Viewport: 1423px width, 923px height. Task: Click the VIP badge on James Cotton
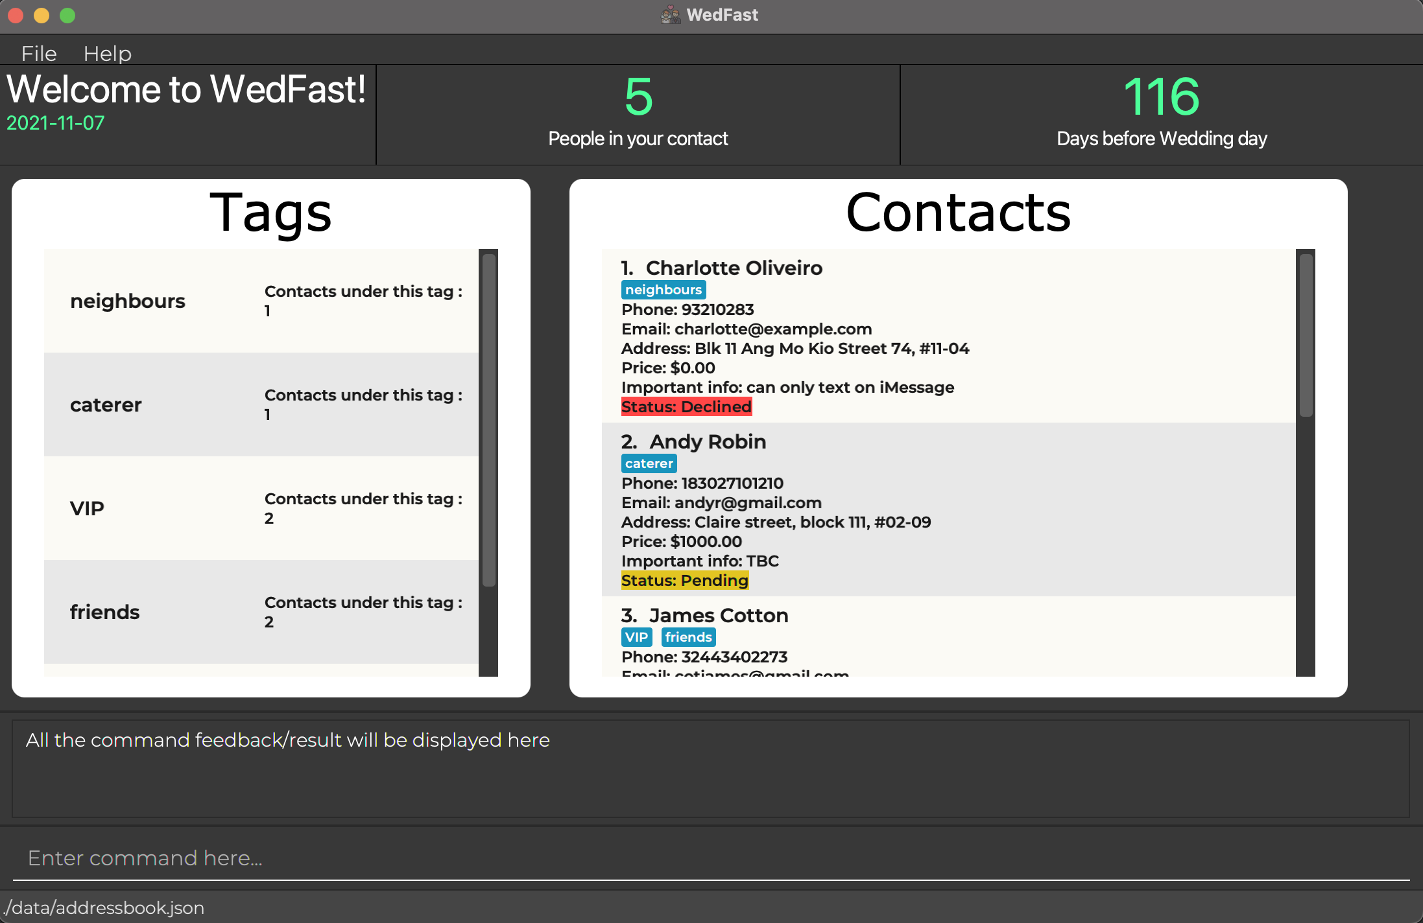[637, 637]
